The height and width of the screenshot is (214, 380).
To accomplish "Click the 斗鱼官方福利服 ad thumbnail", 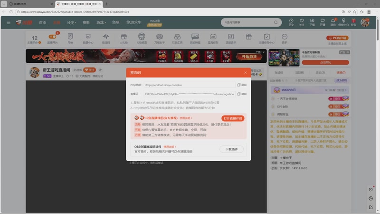I will (x=284, y=58).
